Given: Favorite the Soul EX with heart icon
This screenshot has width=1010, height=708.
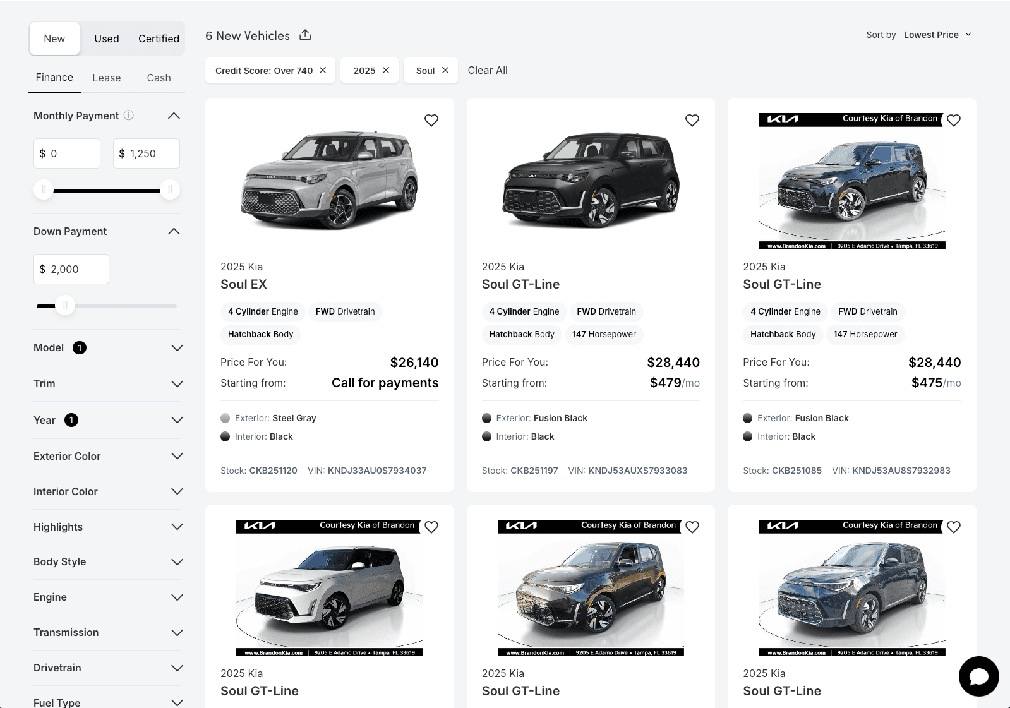Looking at the screenshot, I should pyautogui.click(x=431, y=120).
